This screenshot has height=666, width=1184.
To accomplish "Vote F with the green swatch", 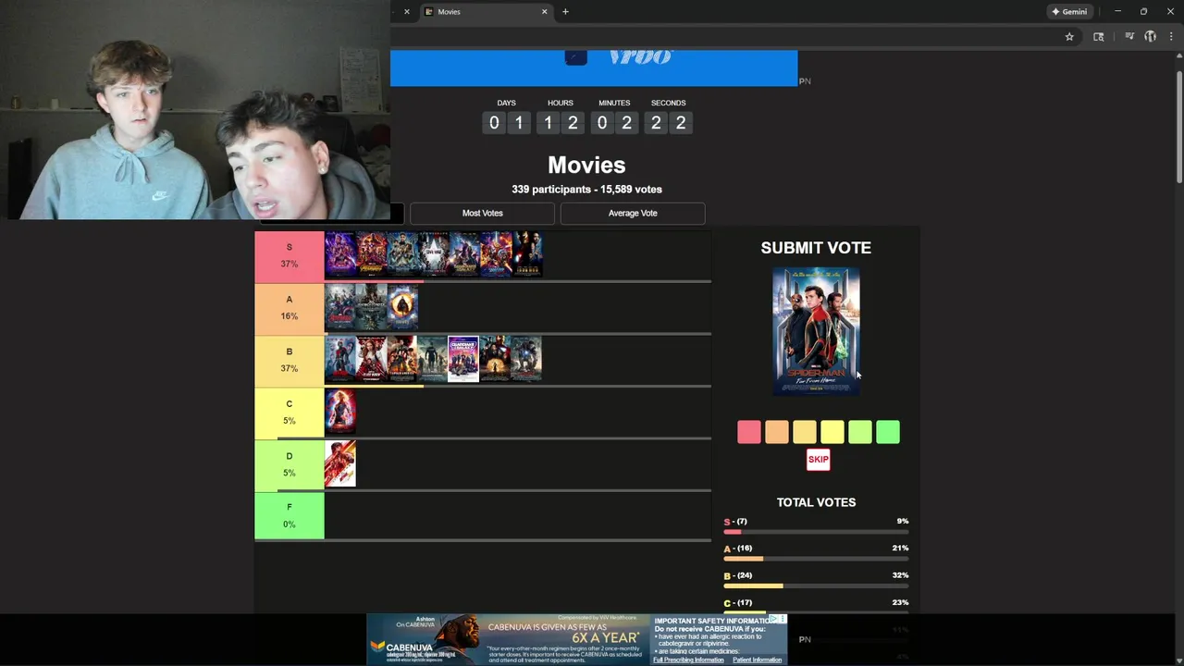I will click(888, 432).
